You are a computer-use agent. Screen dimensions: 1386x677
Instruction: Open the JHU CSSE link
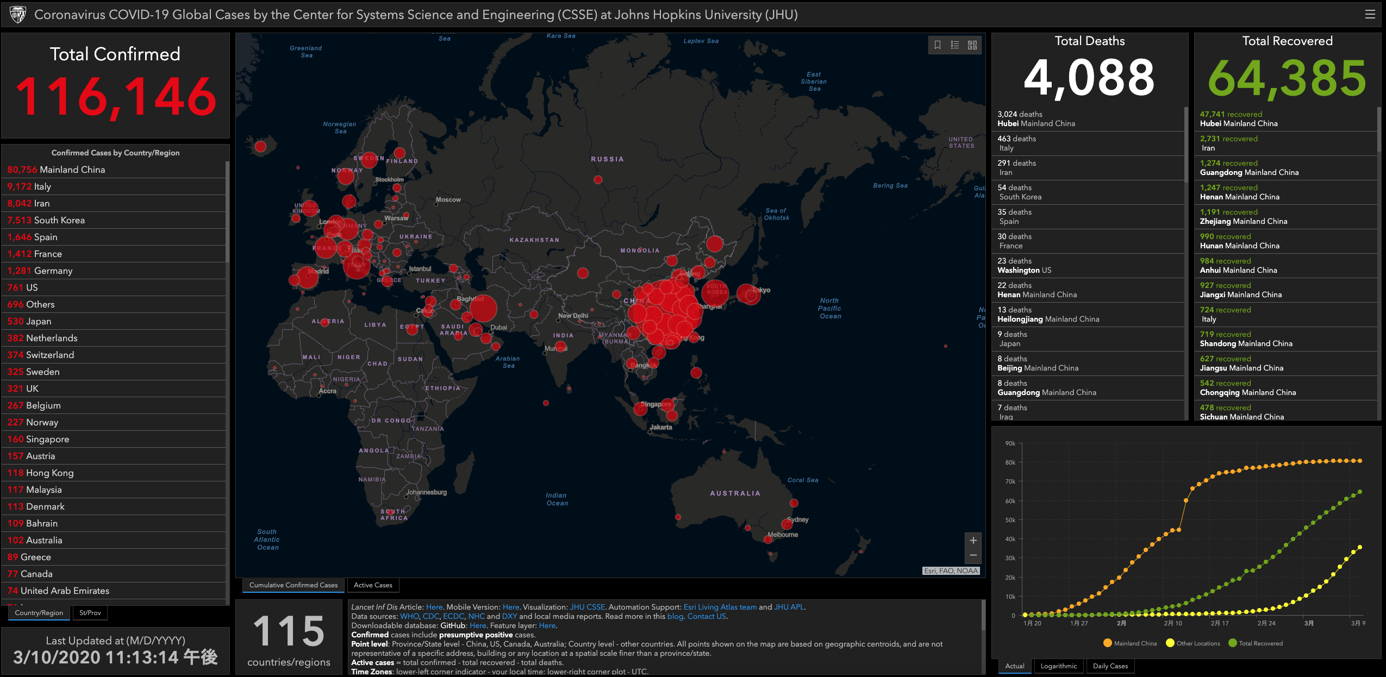point(587,607)
